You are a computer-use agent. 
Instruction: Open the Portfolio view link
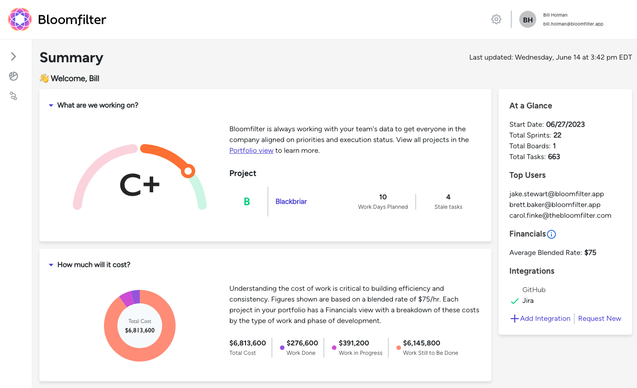pos(251,151)
